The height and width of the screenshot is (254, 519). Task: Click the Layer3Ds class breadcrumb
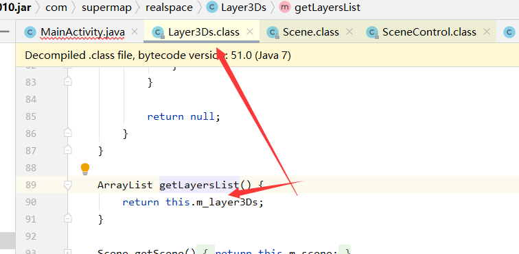coord(243,8)
